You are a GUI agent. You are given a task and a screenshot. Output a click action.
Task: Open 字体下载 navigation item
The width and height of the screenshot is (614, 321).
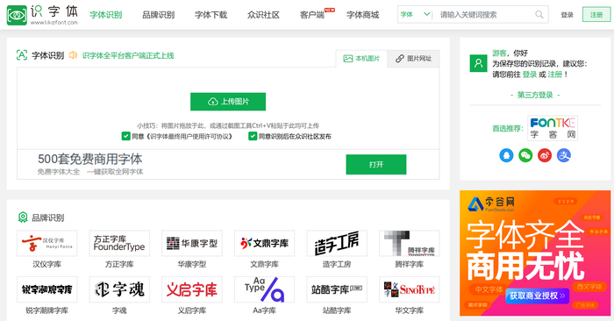point(211,15)
